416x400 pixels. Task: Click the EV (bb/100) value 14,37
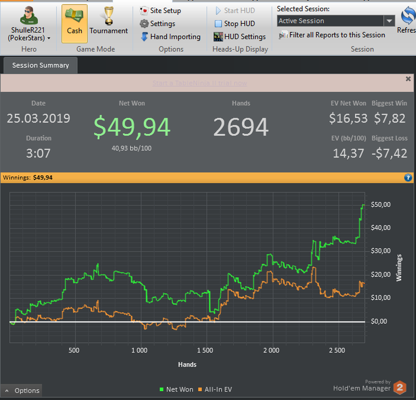point(348,153)
